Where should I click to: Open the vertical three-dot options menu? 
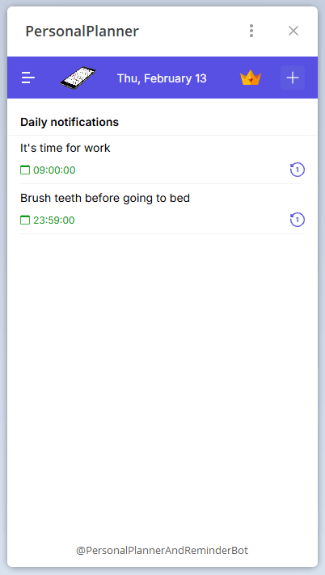click(251, 31)
